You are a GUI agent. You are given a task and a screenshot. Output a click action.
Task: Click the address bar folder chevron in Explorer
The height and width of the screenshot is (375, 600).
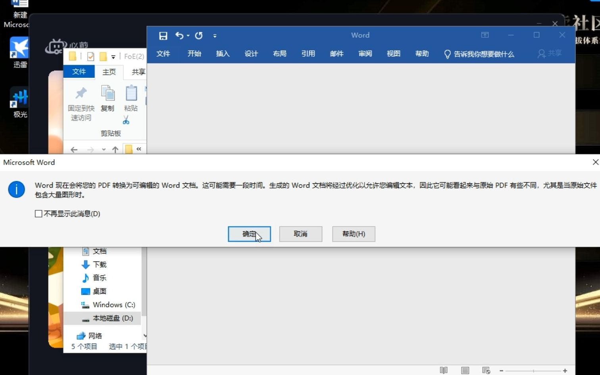coord(138,149)
